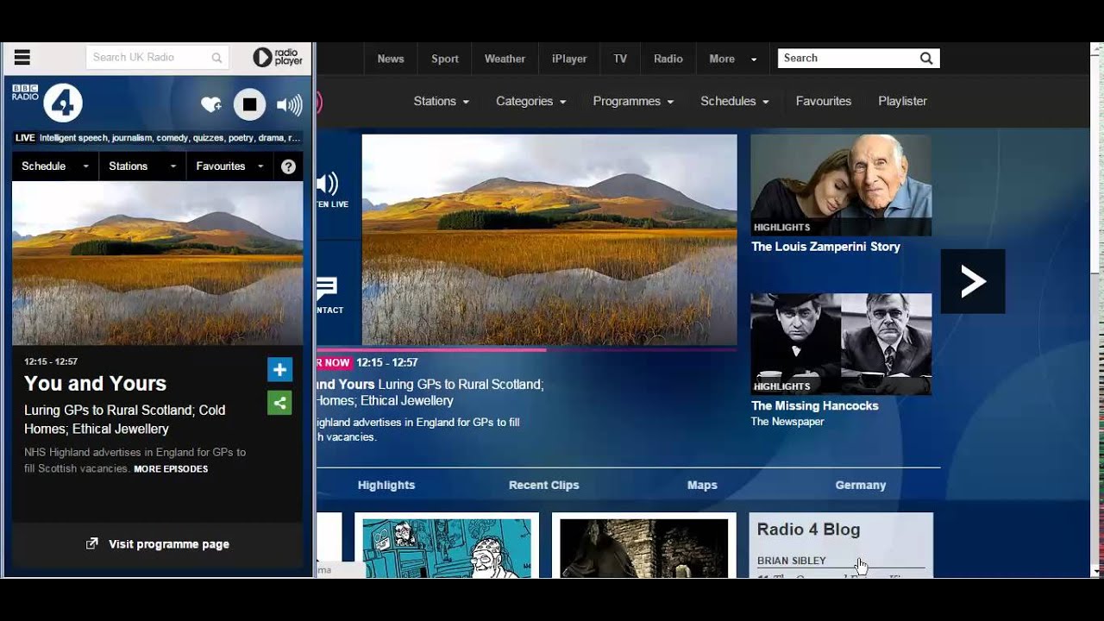Click the You and Yours programme title
This screenshot has width=1104, height=621.
(95, 384)
